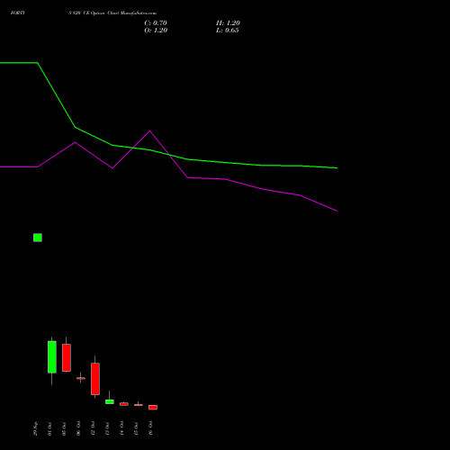Click the '14 Oct' date axis label
Screen dimensions: 450x450
click(x=121, y=428)
